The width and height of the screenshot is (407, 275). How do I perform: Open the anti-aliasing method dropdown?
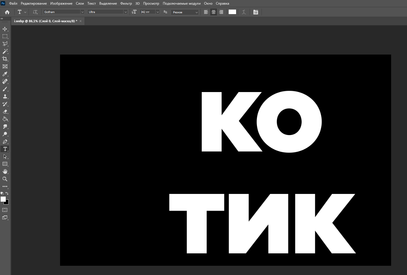pos(185,12)
